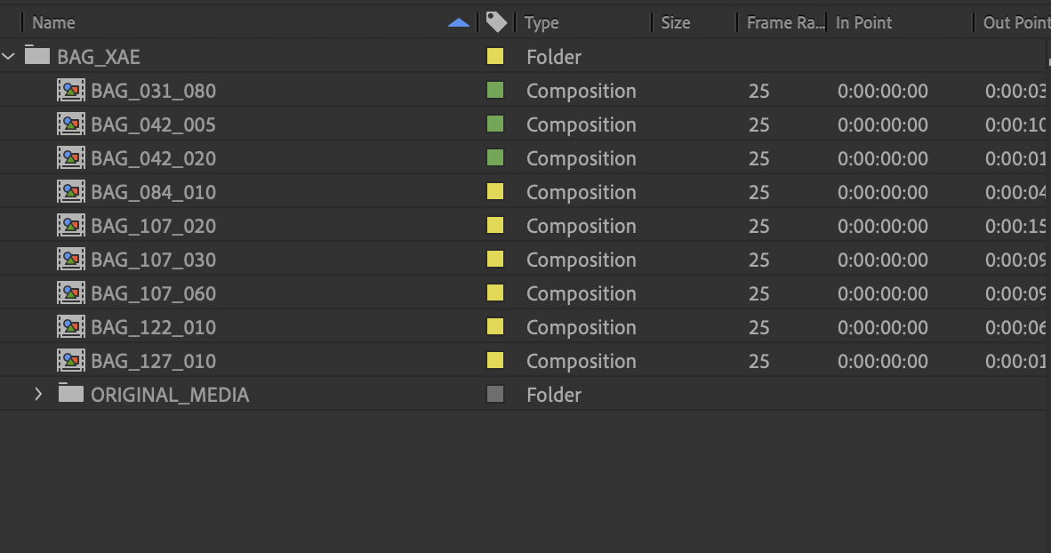Click the composition icon beside BAG_042_005
Screen dimensions: 1051x553
pyautogui.click(x=71, y=124)
